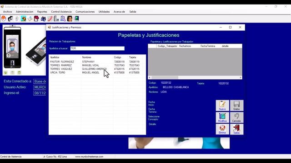Click the Modifica button
This screenshot has width=291, height=163.
(222, 117)
